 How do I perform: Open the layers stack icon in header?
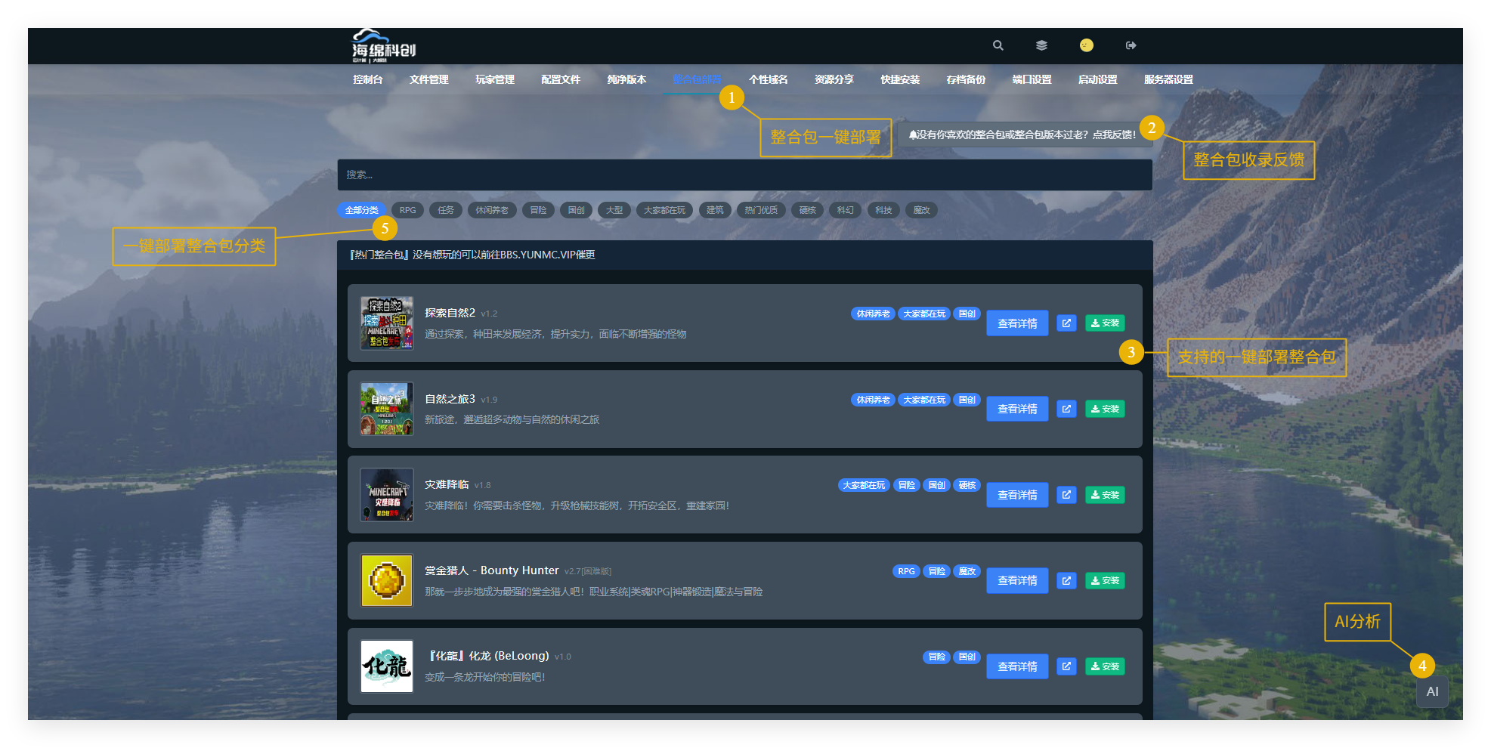coord(1041,45)
